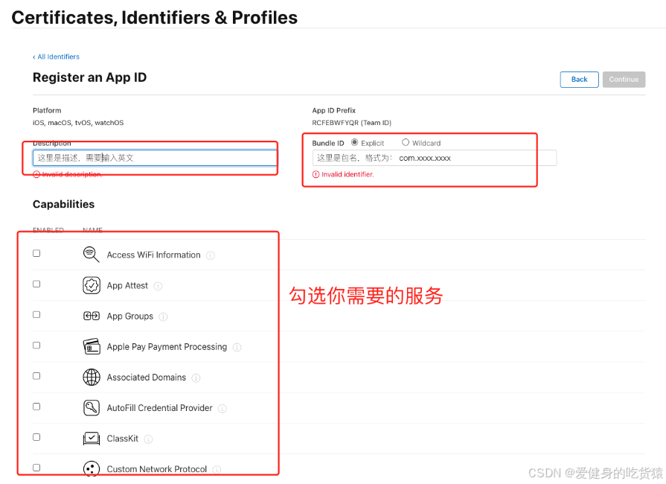Open info for App Attest
The width and height of the screenshot is (666, 484).
158,286
